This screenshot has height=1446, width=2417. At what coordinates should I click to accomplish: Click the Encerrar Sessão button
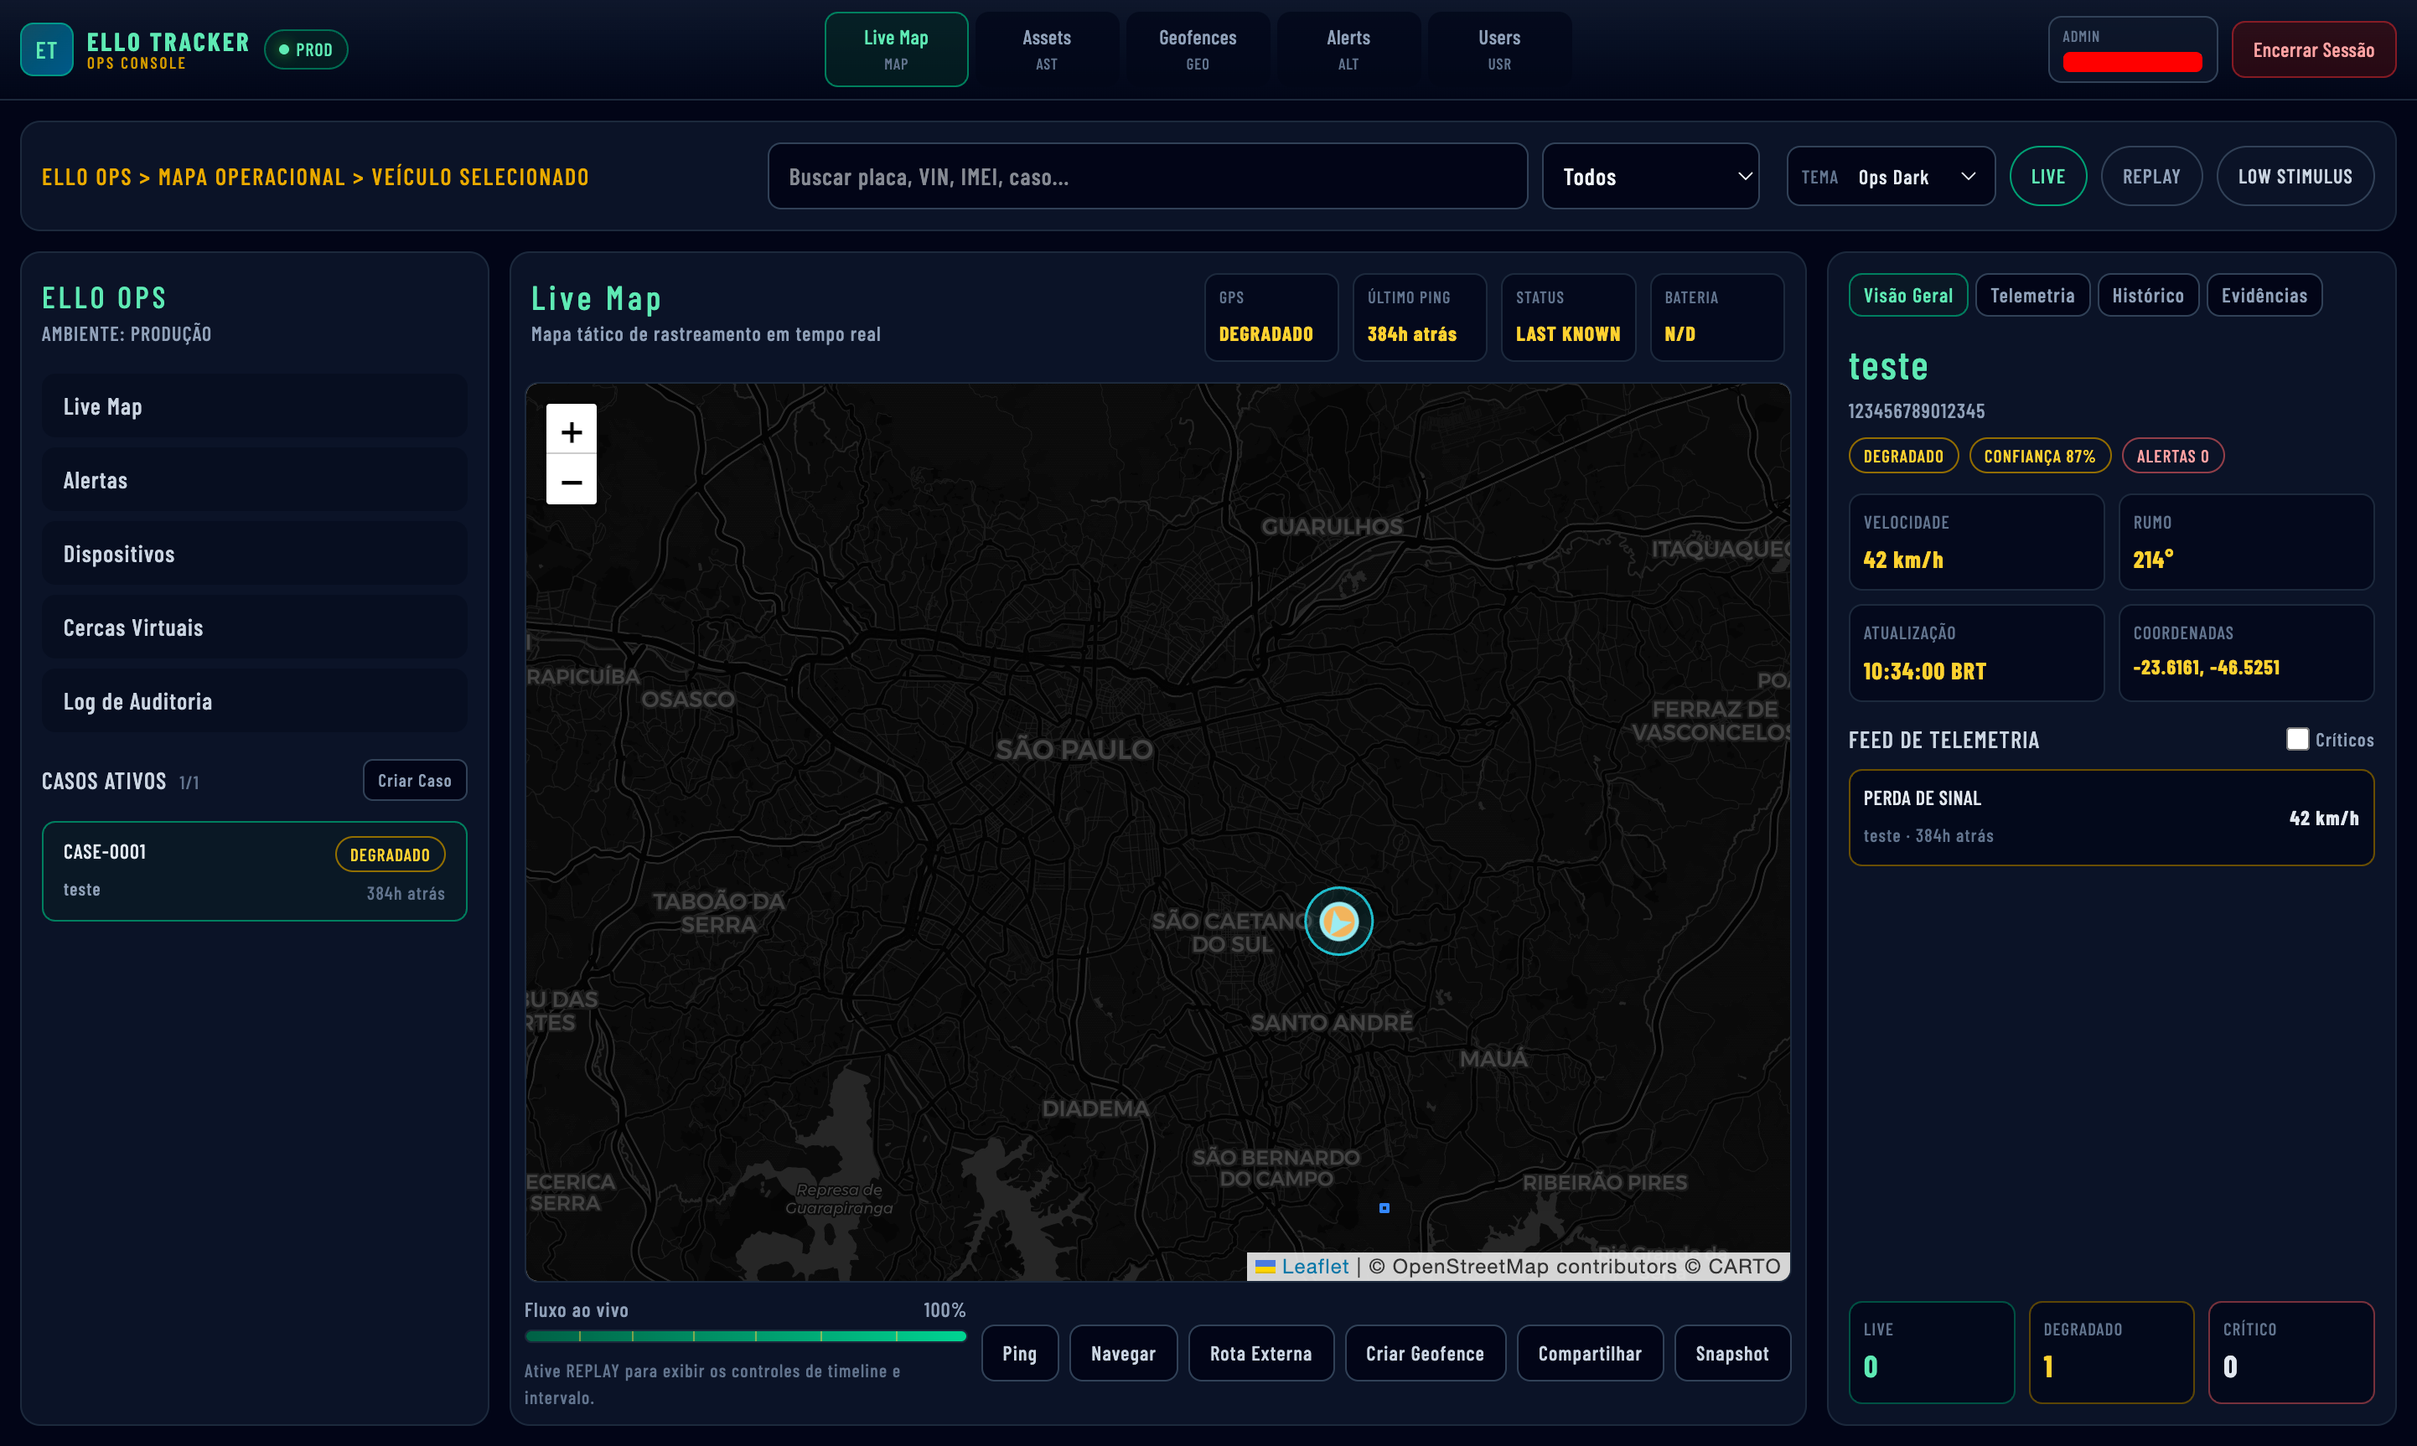click(2313, 49)
